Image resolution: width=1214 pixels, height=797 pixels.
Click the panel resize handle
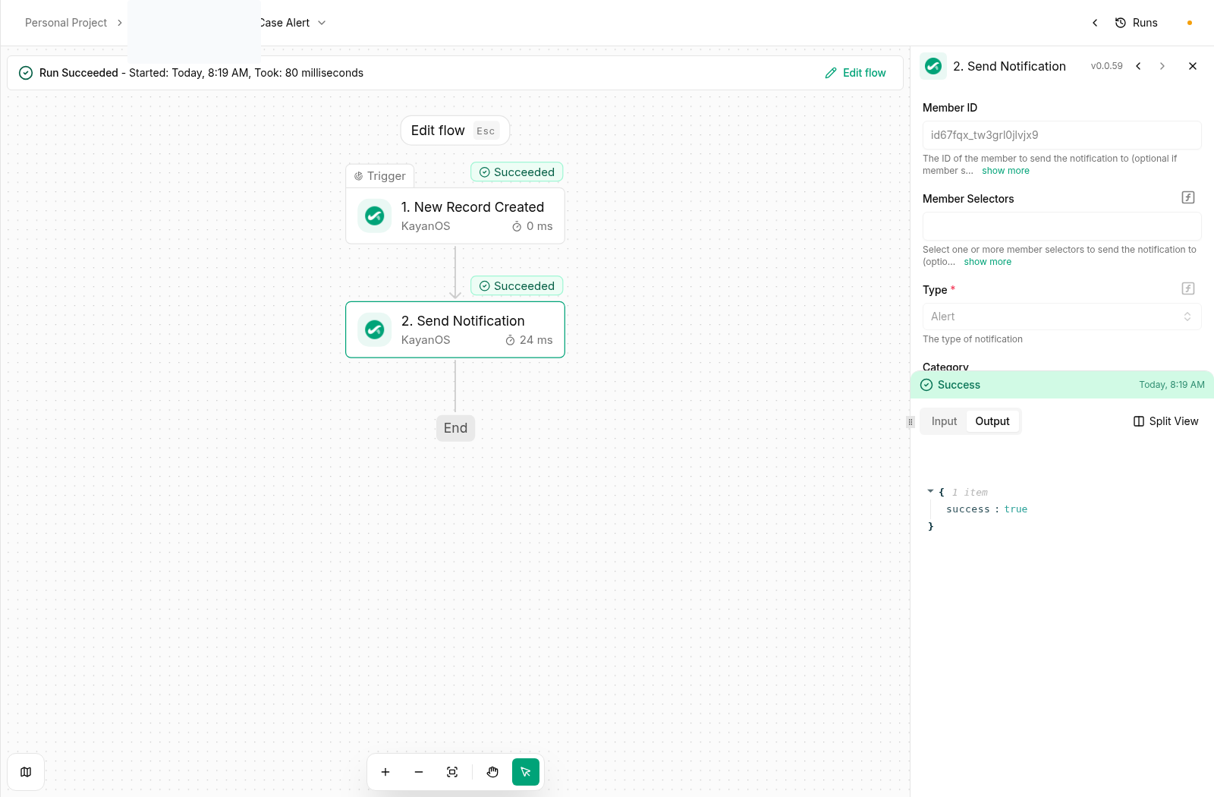click(x=910, y=422)
